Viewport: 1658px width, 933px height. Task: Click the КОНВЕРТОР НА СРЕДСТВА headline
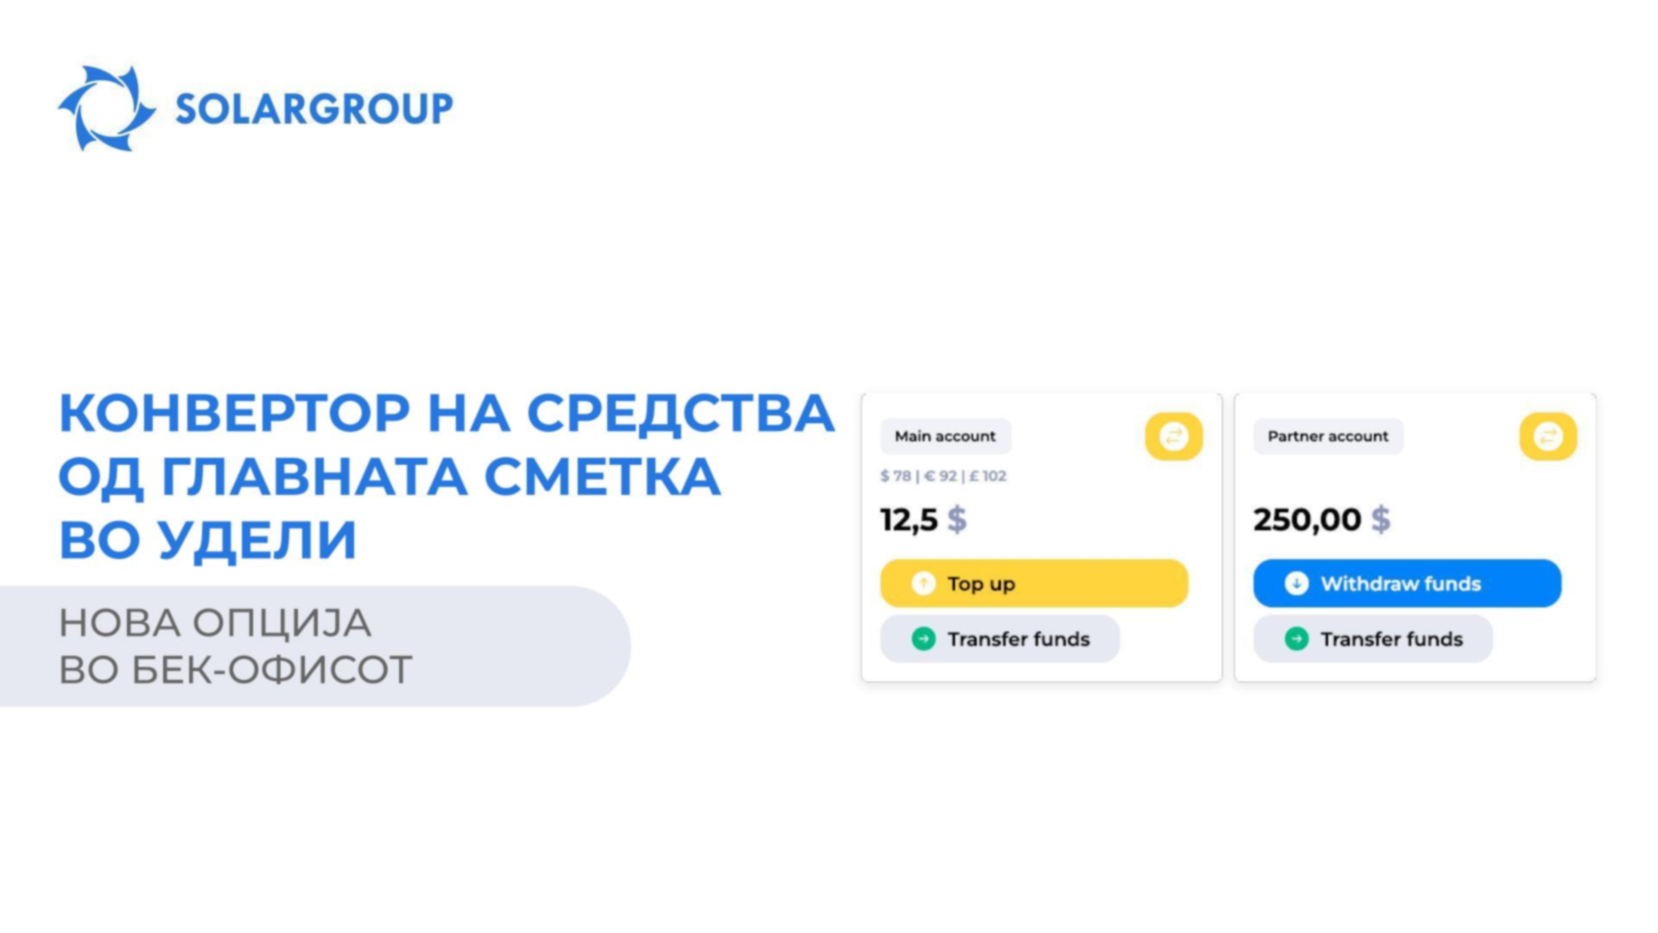point(446,413)
